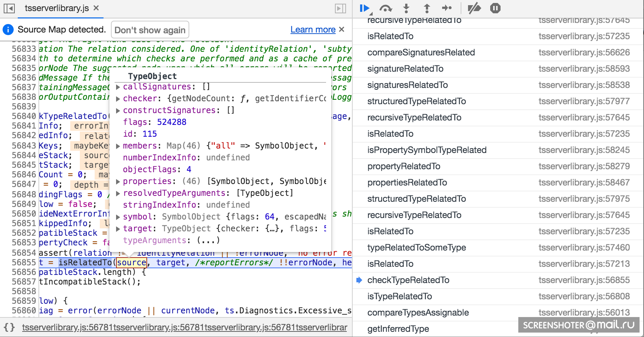
Task: Expand the resolvedTypeArguments property
Action: (118, 193)
